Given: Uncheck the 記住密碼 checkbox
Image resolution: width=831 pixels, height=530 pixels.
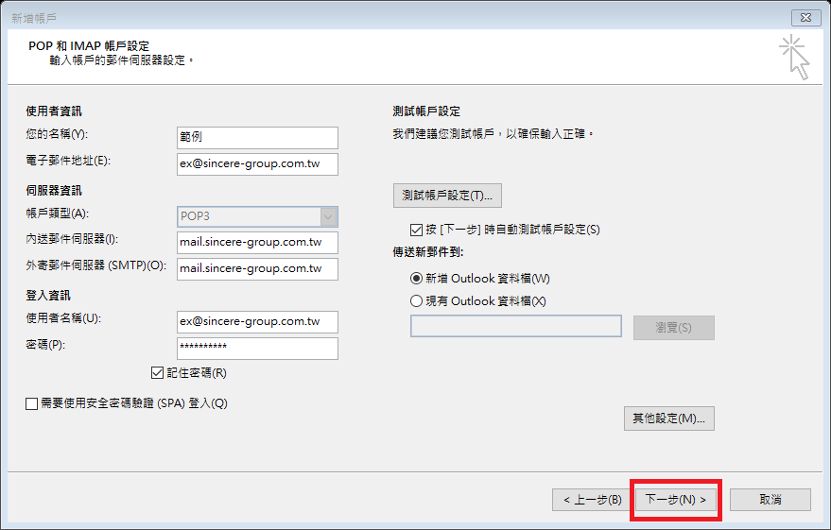Looking at the screenshot, I should 157,373.
